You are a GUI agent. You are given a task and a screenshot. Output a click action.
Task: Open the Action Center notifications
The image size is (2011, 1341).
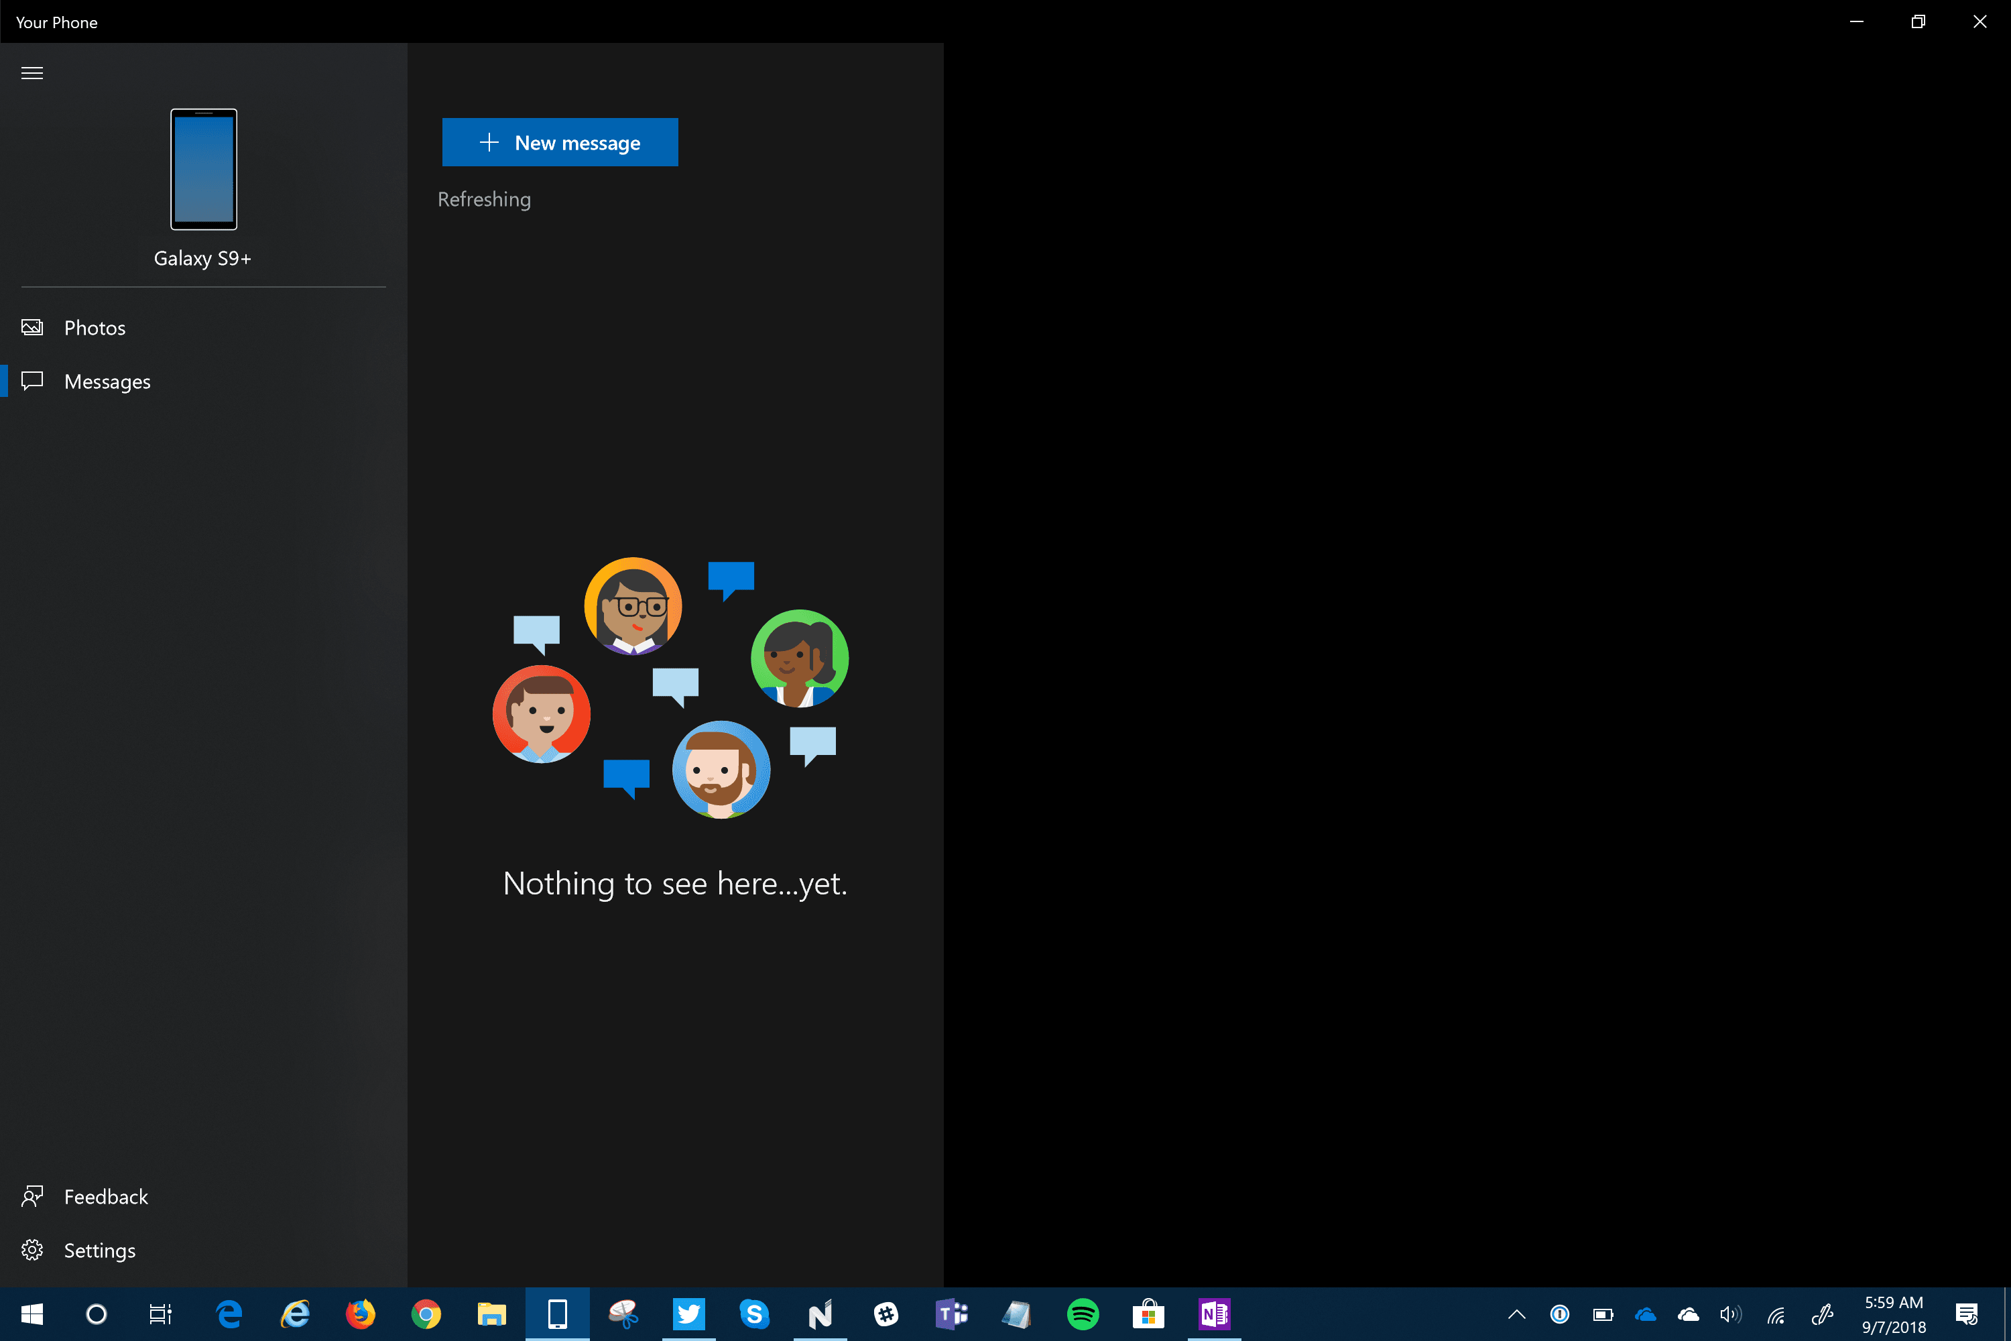tap(1967, 1314)
